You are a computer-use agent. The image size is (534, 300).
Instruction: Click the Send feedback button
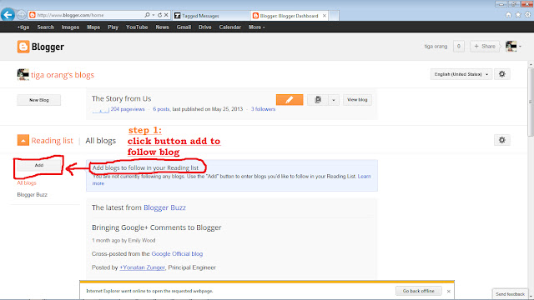(x=510, y=294)
